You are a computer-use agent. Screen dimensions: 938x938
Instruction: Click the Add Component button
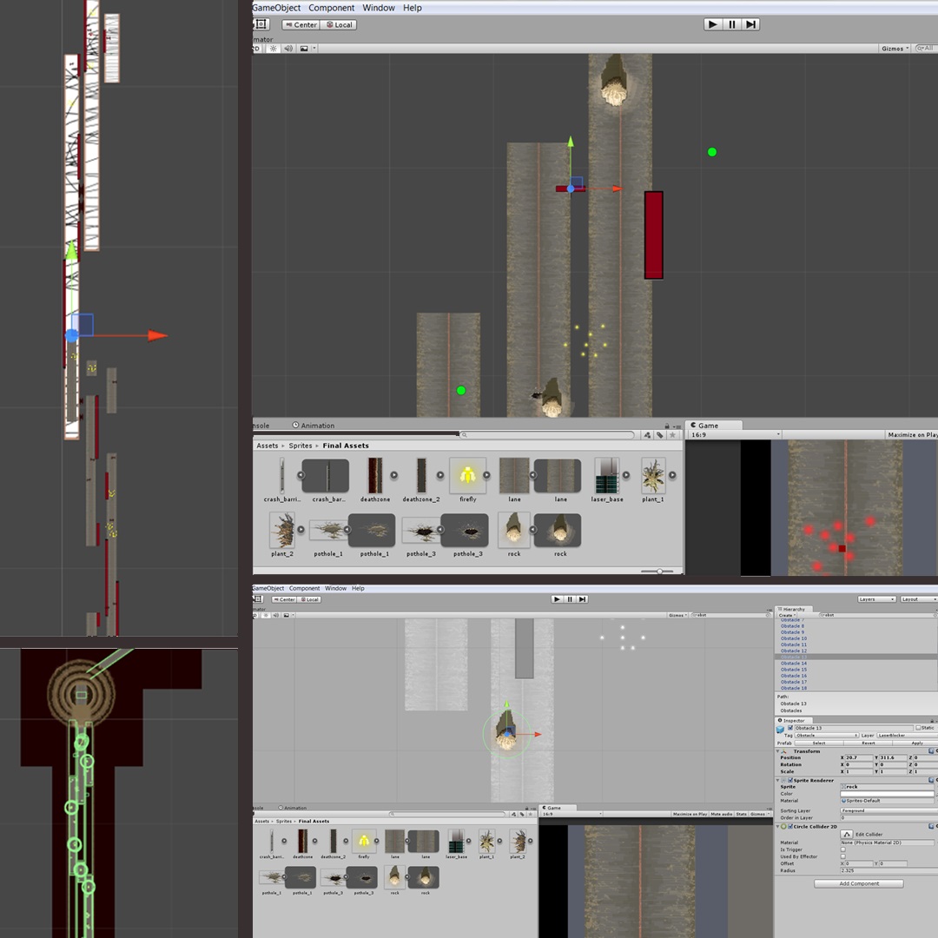(858, 883)
